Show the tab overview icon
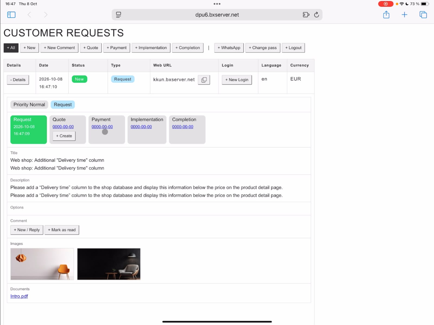The width and height of the screenshot is (434, 325). click(x=423, y=15)
